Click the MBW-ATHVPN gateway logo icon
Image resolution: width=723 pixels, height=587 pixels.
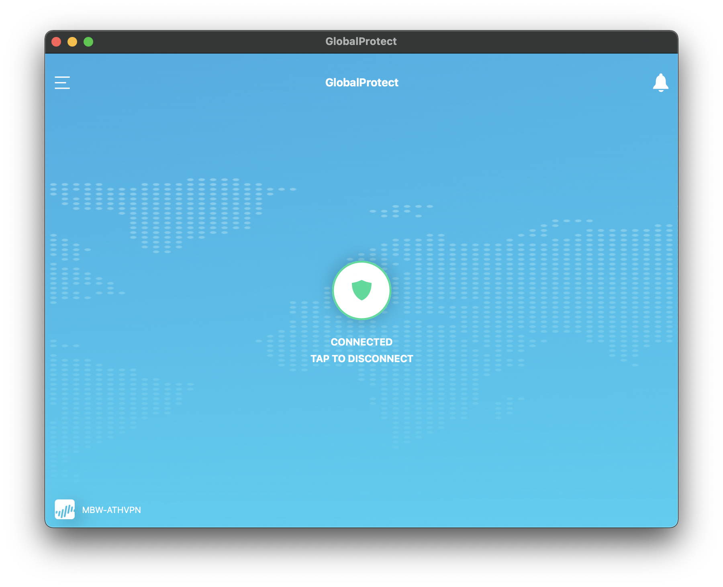click(x=65, y=510)
